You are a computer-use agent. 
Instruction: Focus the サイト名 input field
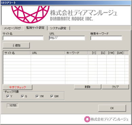click(23, 38)
